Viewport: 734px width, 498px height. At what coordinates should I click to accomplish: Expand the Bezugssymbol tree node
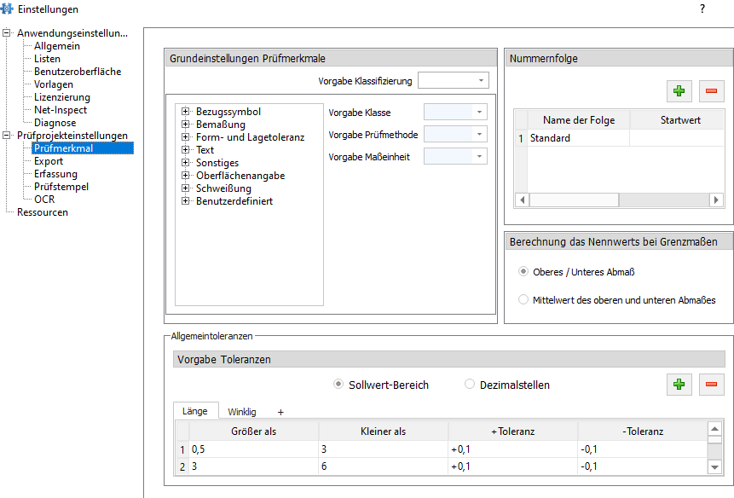[185, 112]
